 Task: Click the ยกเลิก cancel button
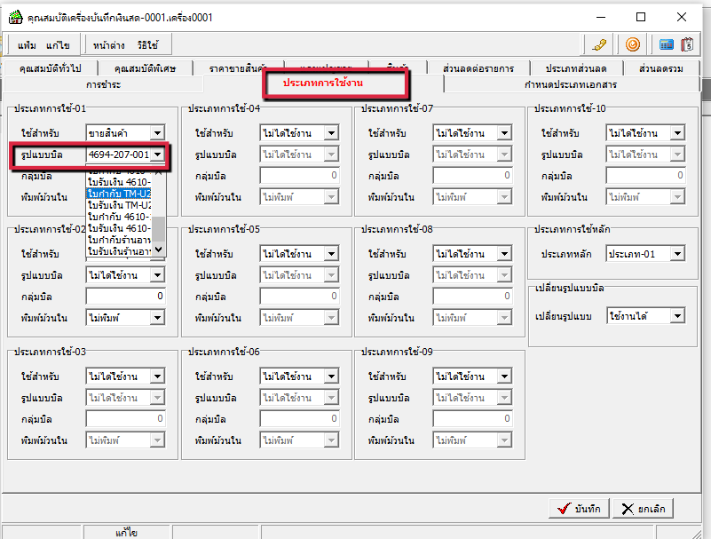pyautogui.click(x=643, y=509)
